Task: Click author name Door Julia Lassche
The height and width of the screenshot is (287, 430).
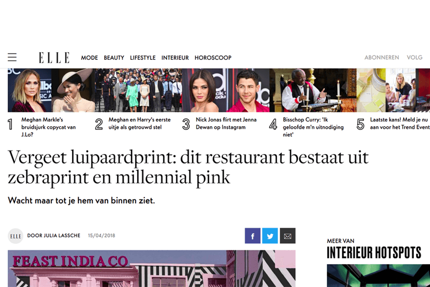Action: tap(54, 236)
